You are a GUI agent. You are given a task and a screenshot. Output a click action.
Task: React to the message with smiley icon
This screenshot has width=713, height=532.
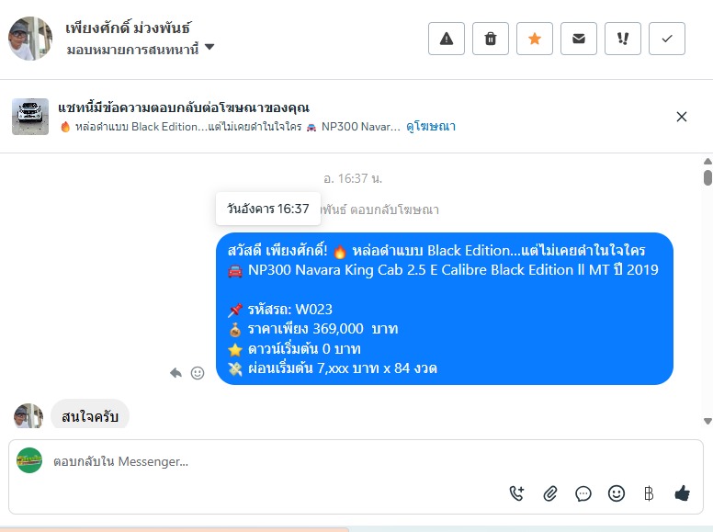[x=198, y=373]
